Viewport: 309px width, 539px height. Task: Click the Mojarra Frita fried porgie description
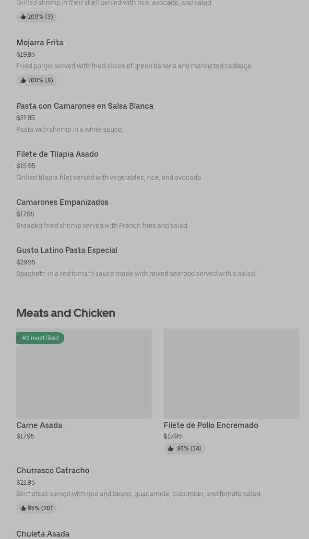point(134,66)
